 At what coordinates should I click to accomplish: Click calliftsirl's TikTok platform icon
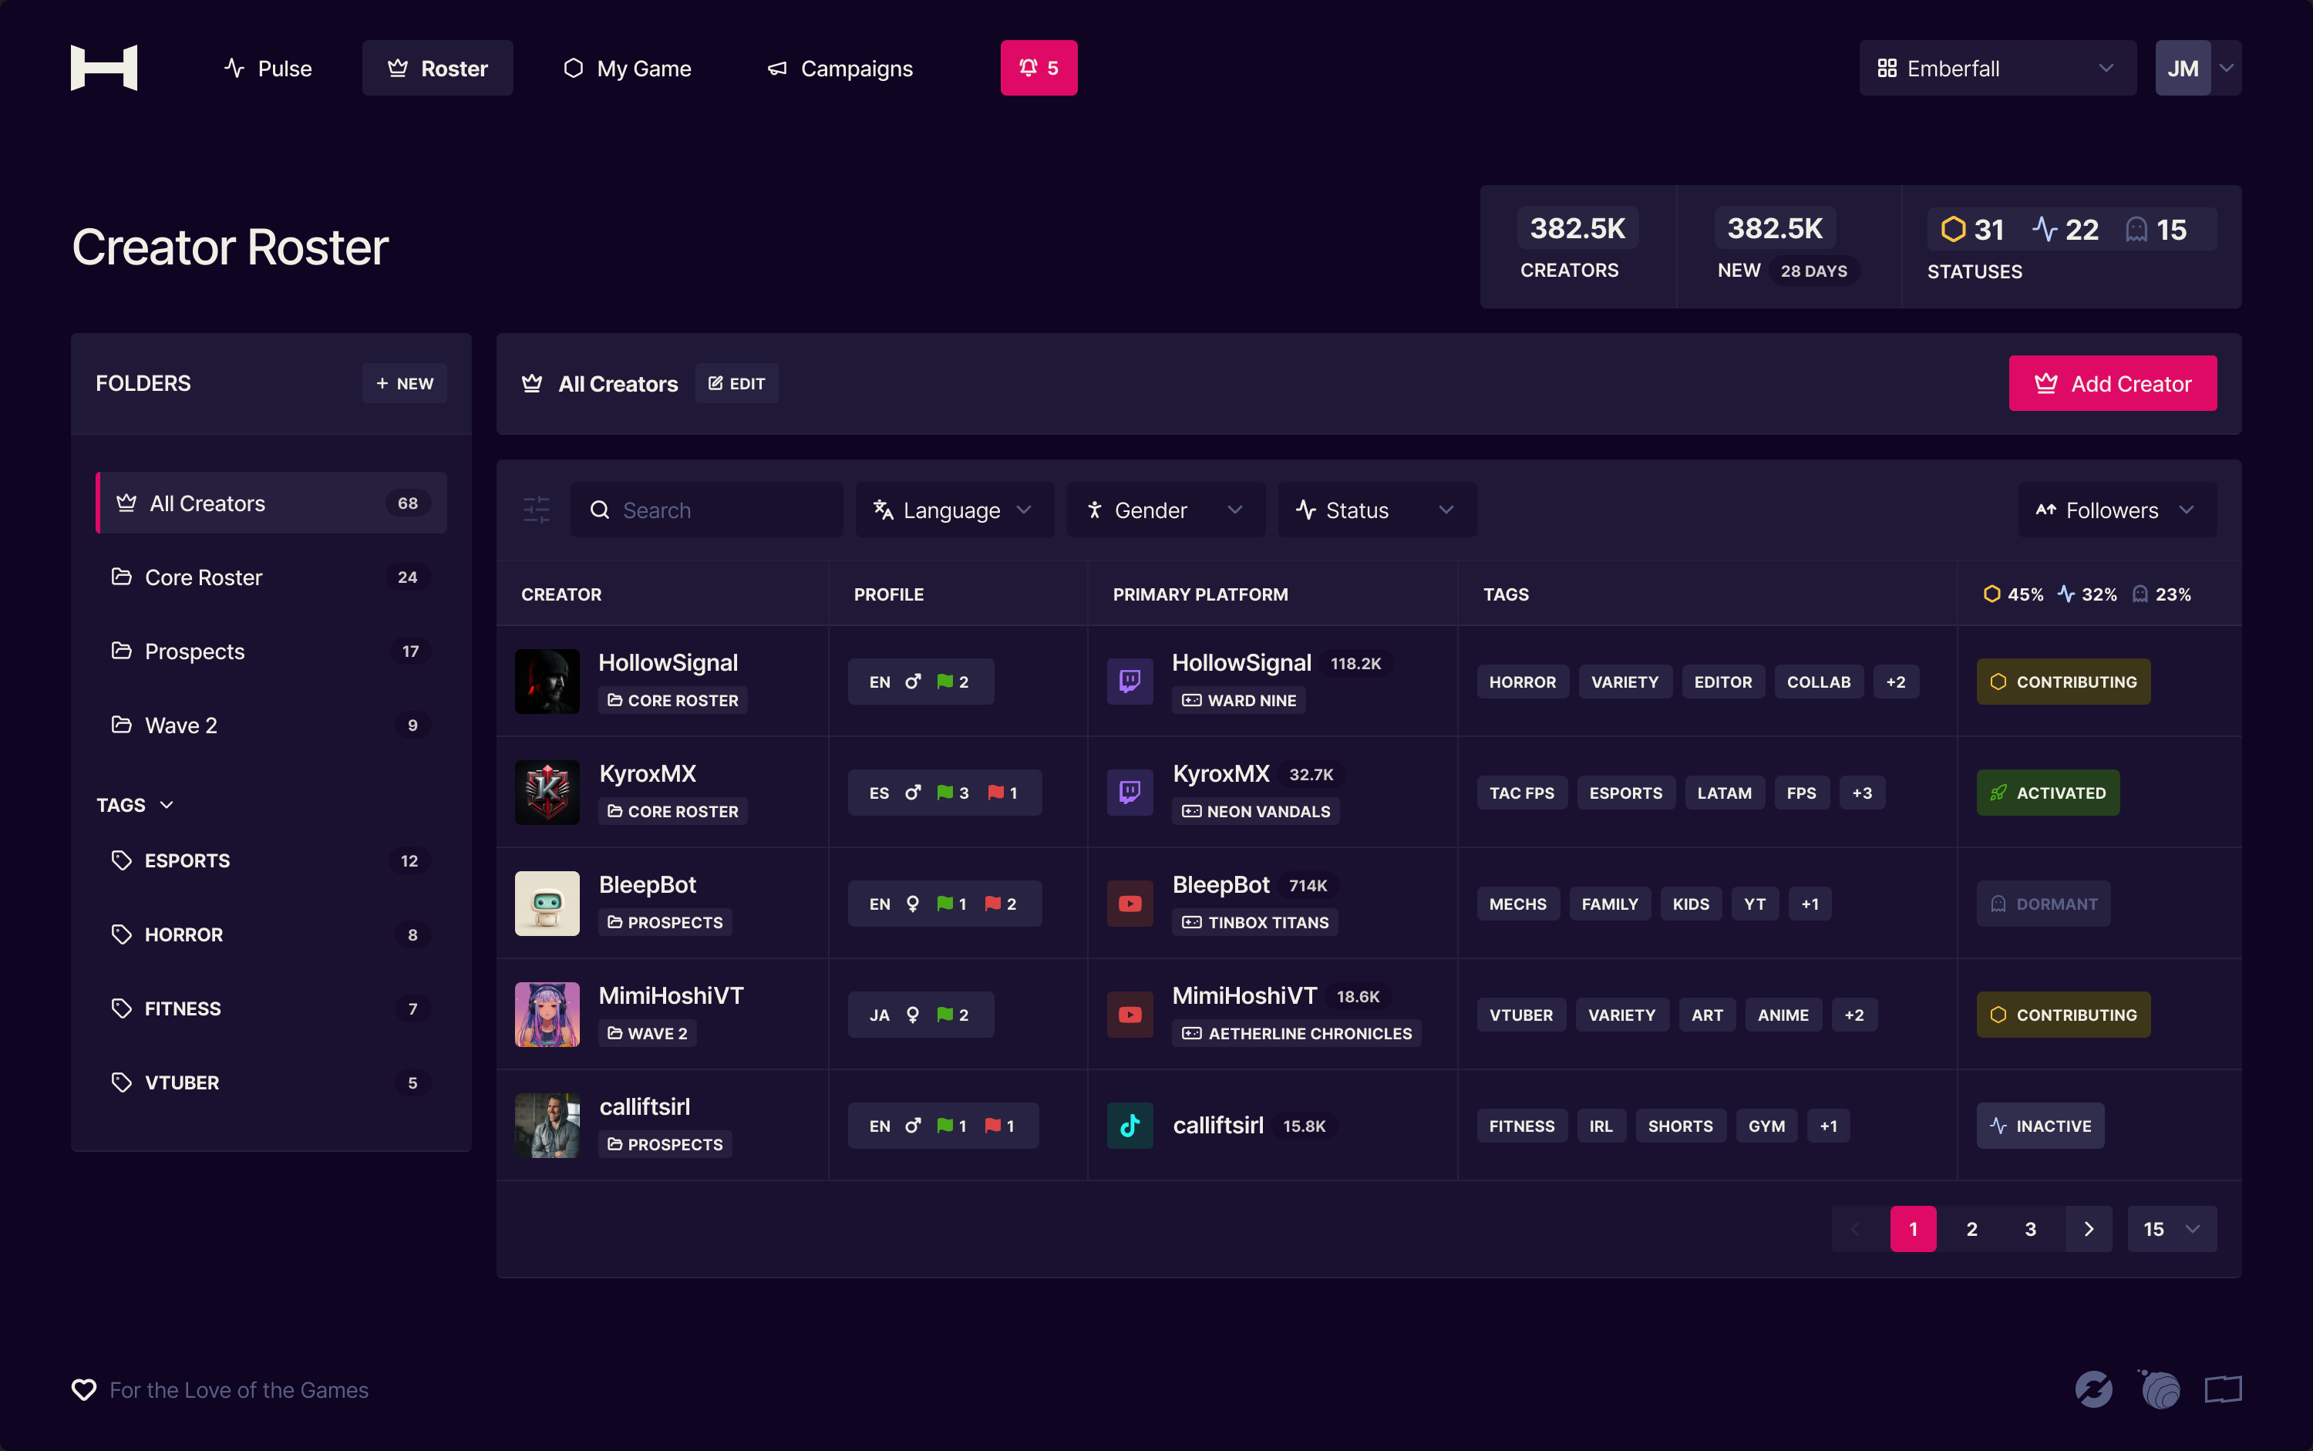point(1130,1126)
